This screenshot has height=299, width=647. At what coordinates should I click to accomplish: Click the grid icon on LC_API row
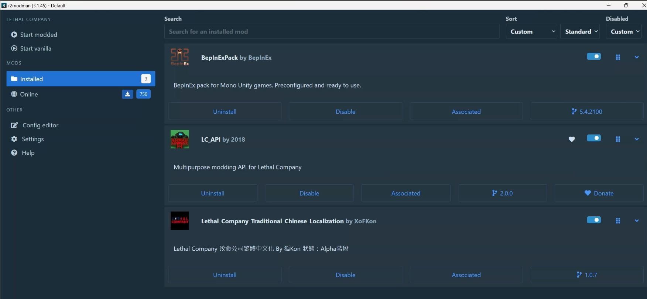(x=618, y=139)
